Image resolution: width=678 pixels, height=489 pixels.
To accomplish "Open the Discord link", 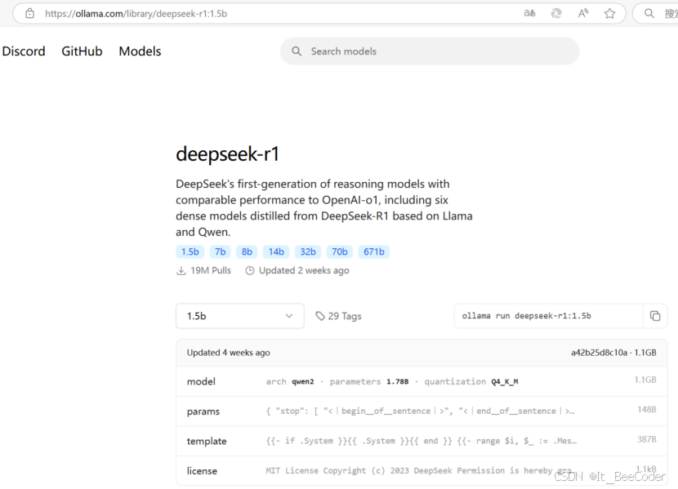I will [x=24, y=51].
